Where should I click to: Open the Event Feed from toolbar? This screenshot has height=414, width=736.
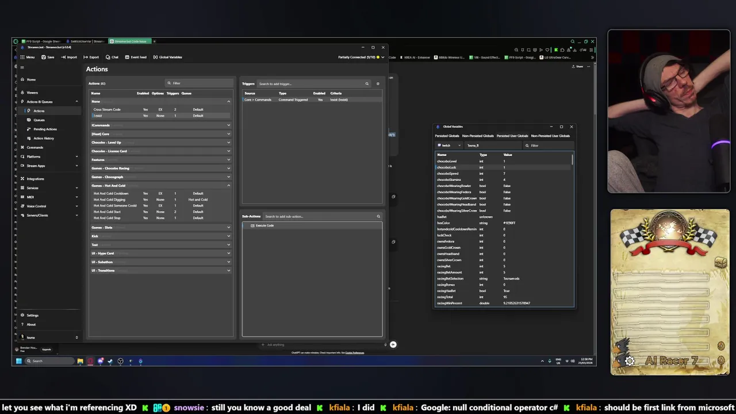pyautogui.click(x=135, y=57)
